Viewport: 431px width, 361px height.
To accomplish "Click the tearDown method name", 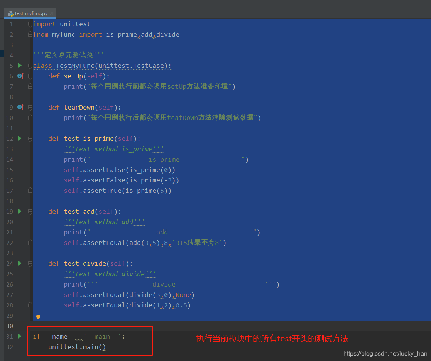I will [79, 108].
